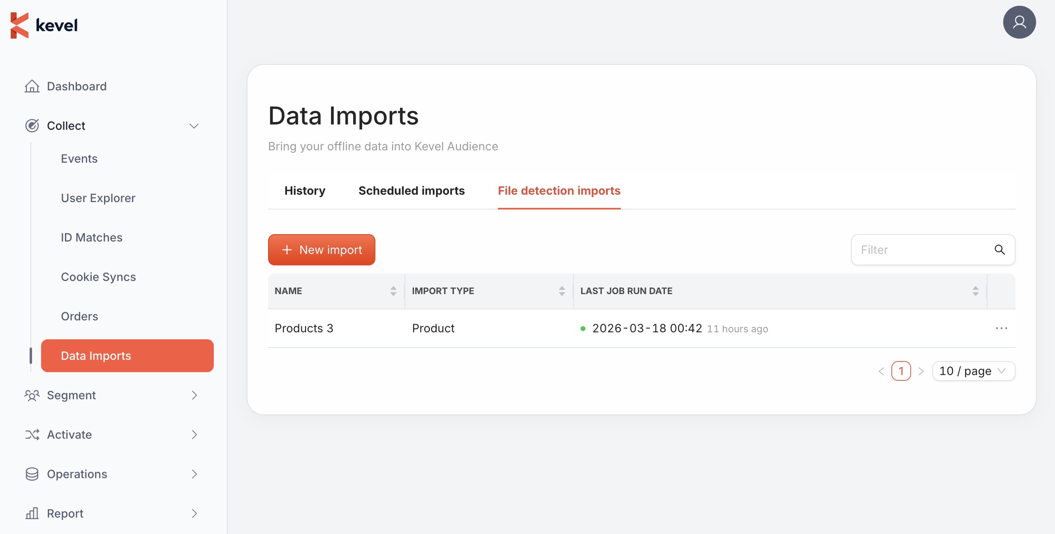1055x534 pixels.
Task: Click the Dashboard home icon
Action: point(32,86)
